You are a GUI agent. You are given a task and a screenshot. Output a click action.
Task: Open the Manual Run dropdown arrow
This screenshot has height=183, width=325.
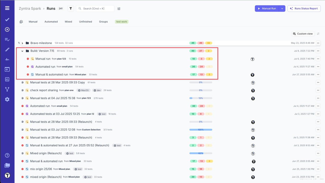(282, 8)
